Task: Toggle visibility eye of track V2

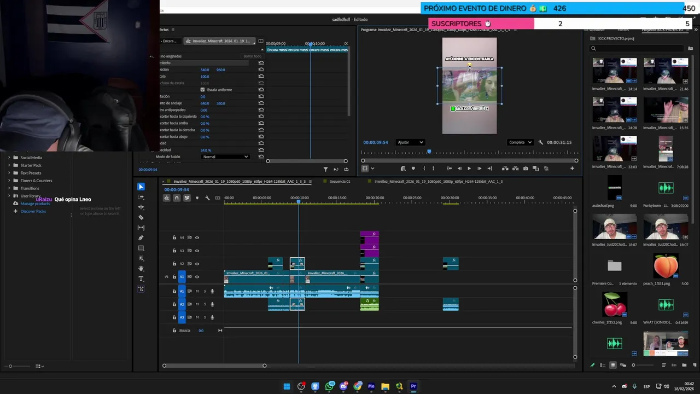Action: click(x=197, y=264)
